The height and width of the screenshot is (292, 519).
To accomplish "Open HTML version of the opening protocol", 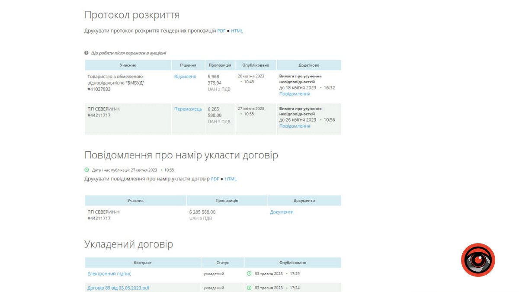I will 237,31.
